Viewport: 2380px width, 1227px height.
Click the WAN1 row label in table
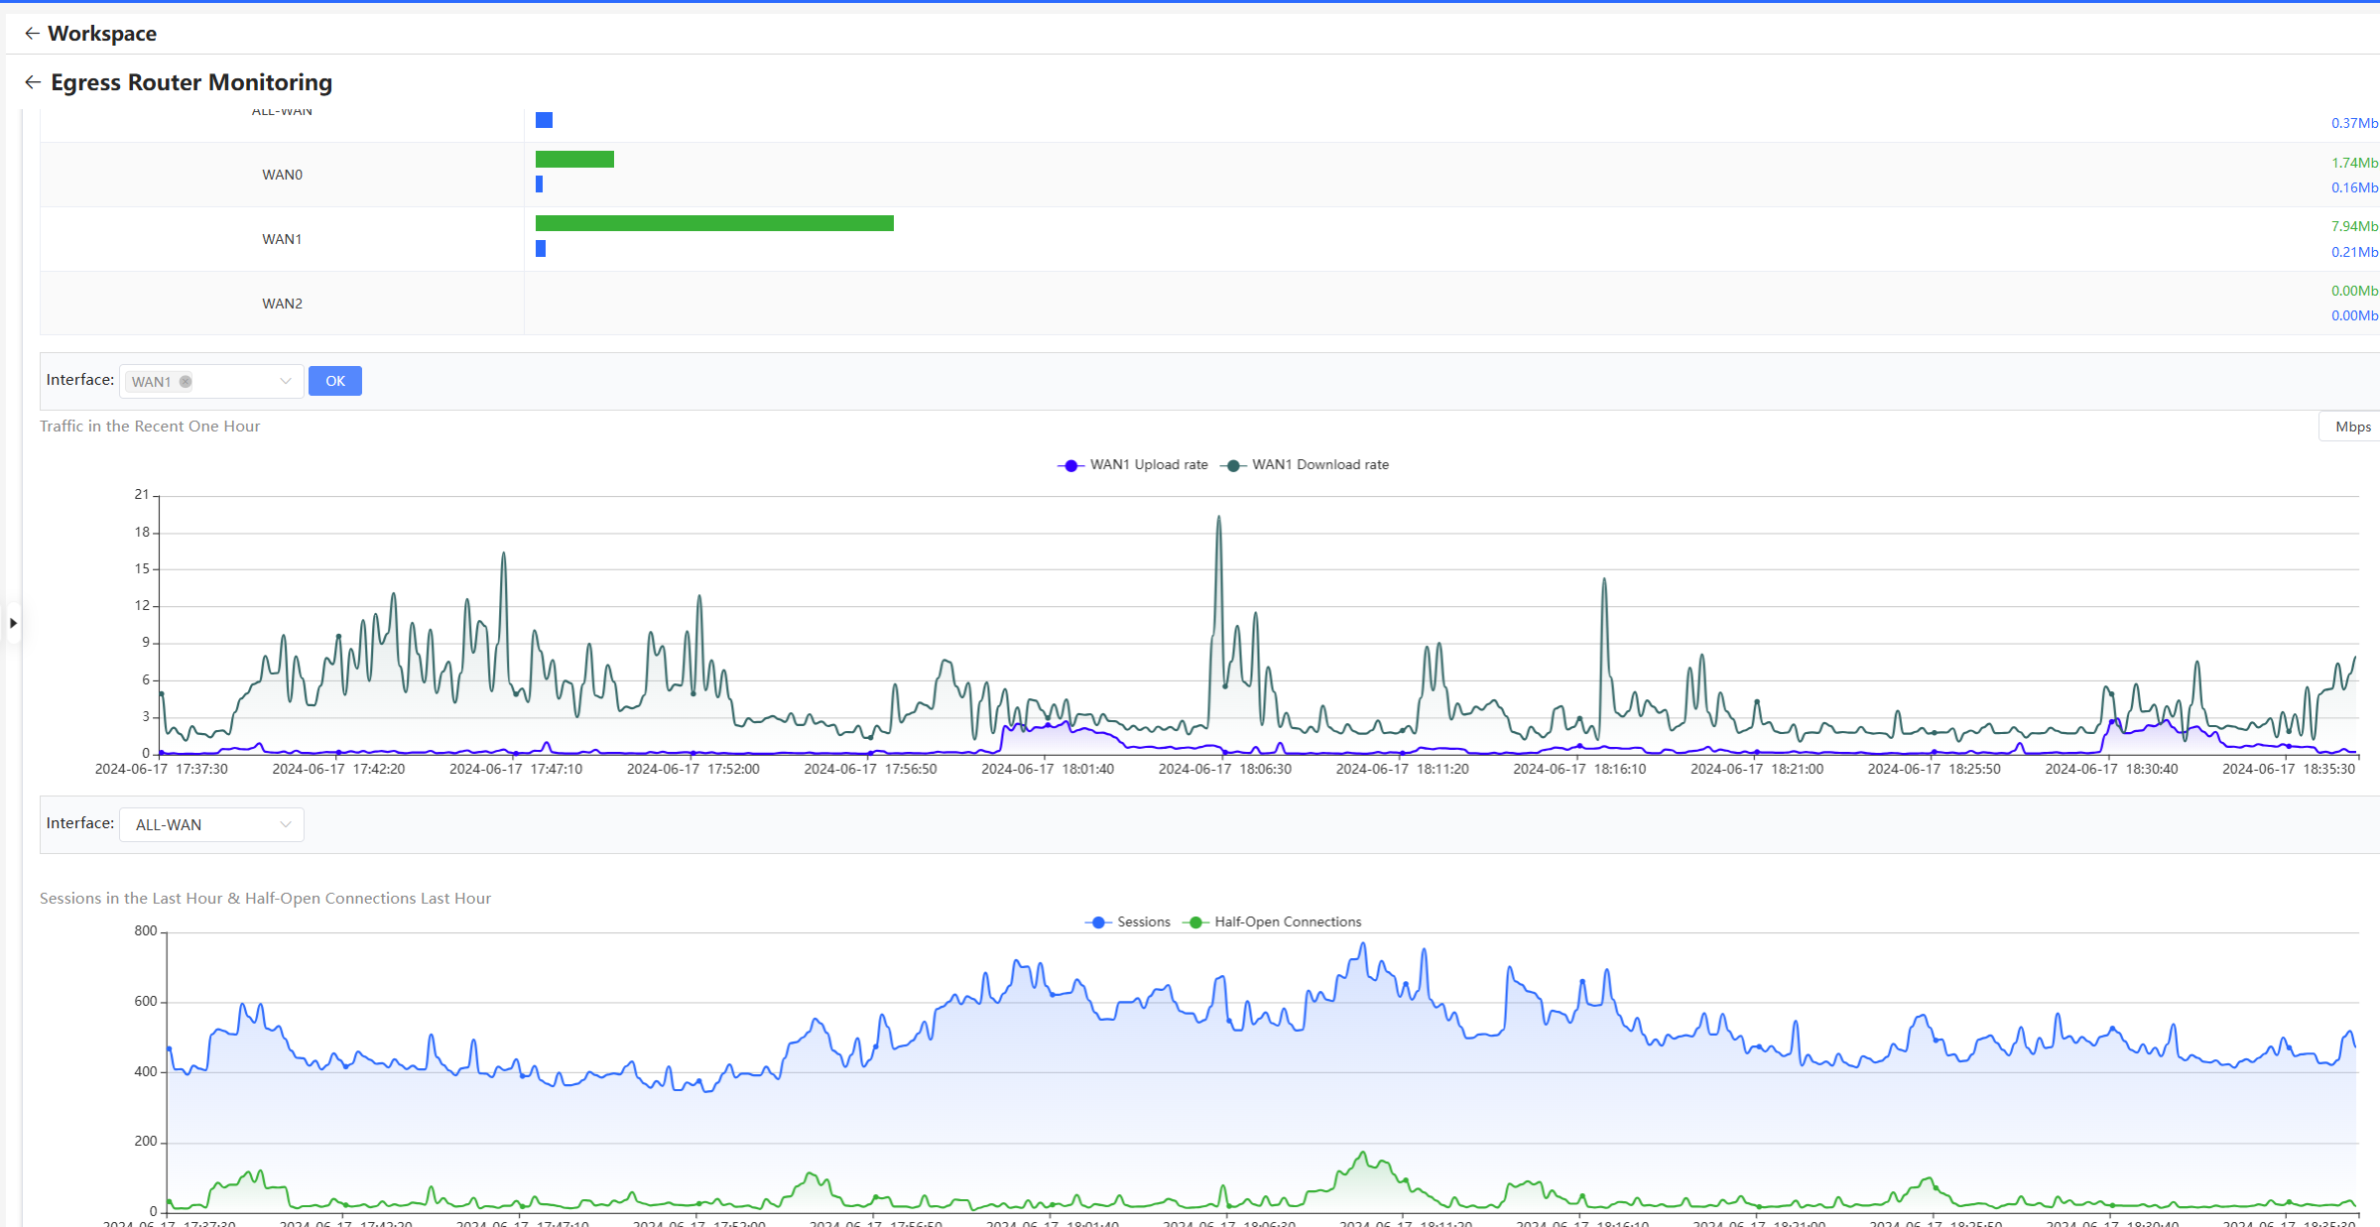[x=282, y=239]
